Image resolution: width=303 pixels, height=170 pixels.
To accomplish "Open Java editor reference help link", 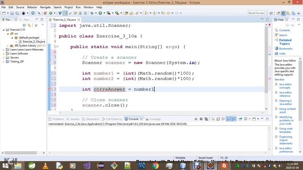I will coord(285,94).
